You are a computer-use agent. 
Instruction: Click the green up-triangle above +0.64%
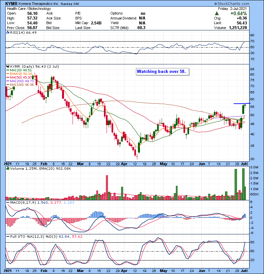[x=217, y=14]
